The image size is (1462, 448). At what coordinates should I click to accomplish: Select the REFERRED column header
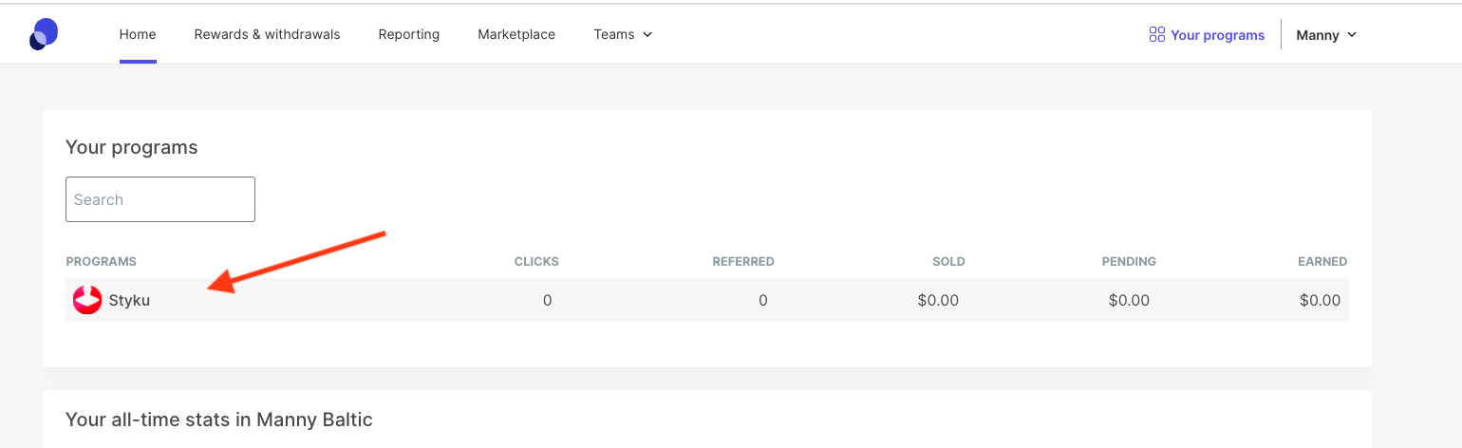tap(743, 261)
